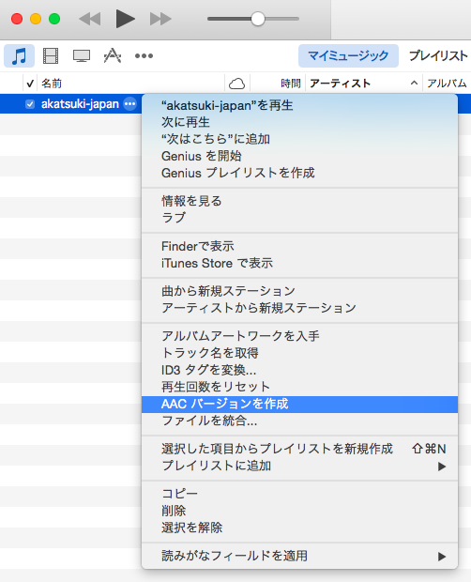Sort by the 名前 column header
Viewport: 471px width, 582px height.
click(52, 84)
